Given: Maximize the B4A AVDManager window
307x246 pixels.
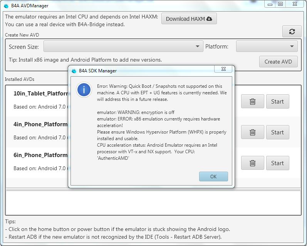Looking at the screenshot, I should [x=280, y=4].
